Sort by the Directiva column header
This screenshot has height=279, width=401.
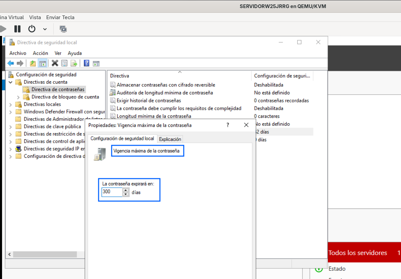click(x=179, y=76)
